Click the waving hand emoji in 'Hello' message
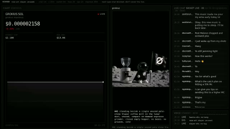The image size is (230, 129). pos(202,61)
